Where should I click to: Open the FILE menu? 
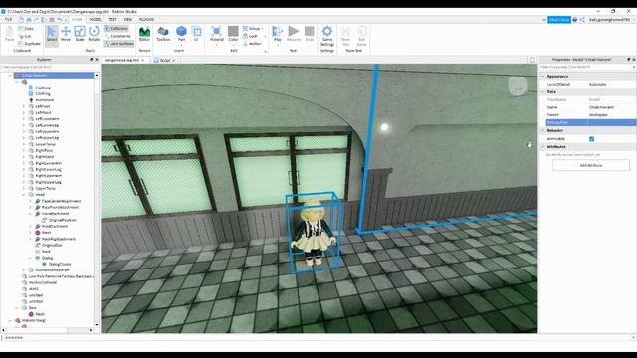(8, 20)
